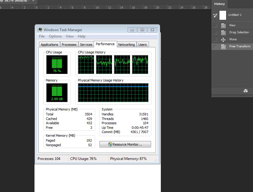Click the document icon of the New state
This screenshot has height=192, width=253.
click(x=223, y=26)
